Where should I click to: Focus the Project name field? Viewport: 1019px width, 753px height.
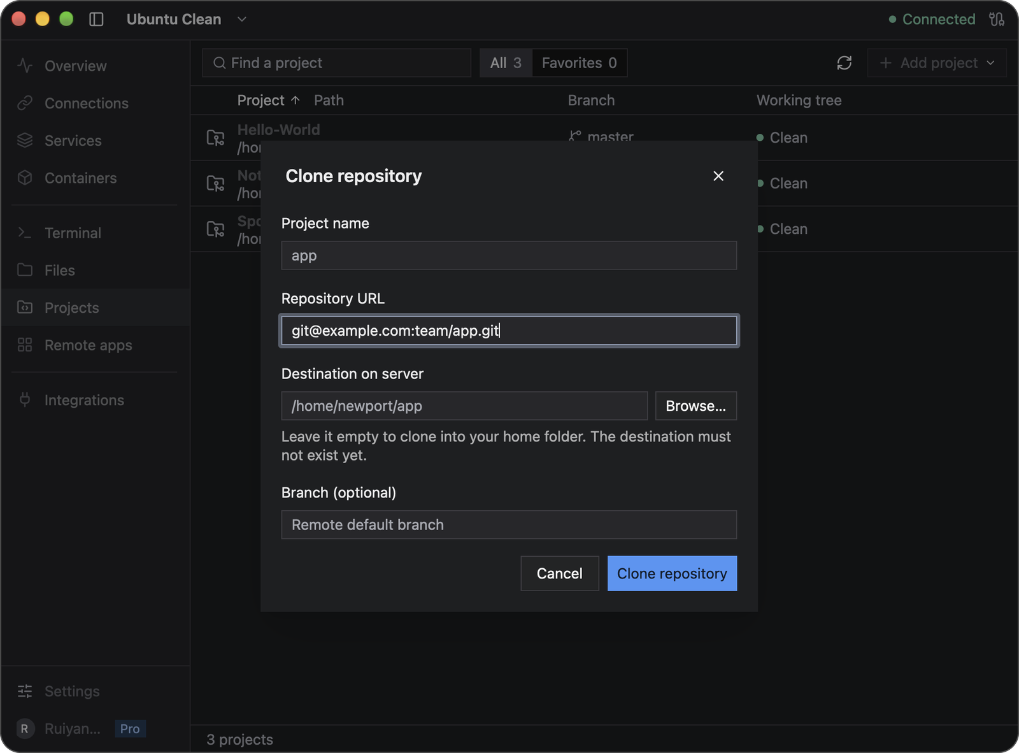[509, 255]
